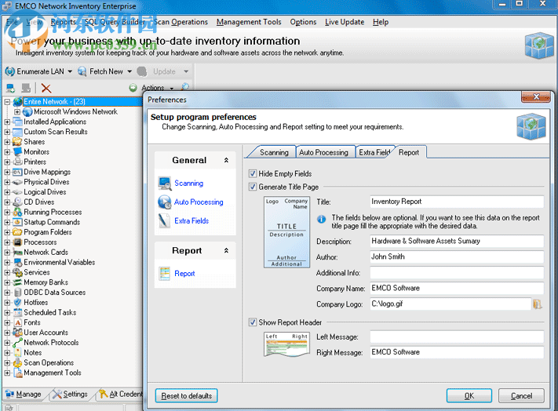This screenshot has width=558, height=411.
Task: Select the ODBC Data Sources tree item
Action: 54,293
